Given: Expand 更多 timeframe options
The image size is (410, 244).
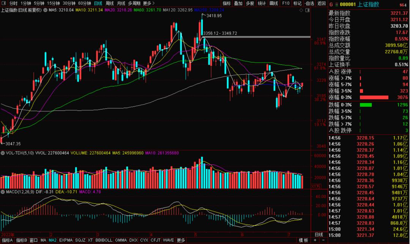Looking at the screenshot, I should pyautogui.click(x=148, y=3).
